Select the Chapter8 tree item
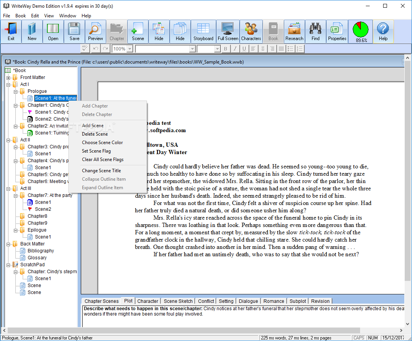 (x=38, y=216)
